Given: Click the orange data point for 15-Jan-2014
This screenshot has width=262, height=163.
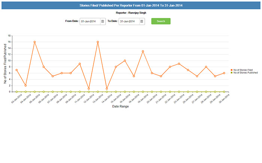Looking at the screenshot, I should tap(116, 67).
